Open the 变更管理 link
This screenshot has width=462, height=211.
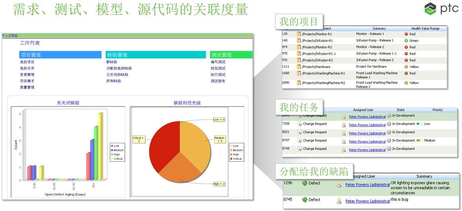pyautogui.click(x=27, y=75)
